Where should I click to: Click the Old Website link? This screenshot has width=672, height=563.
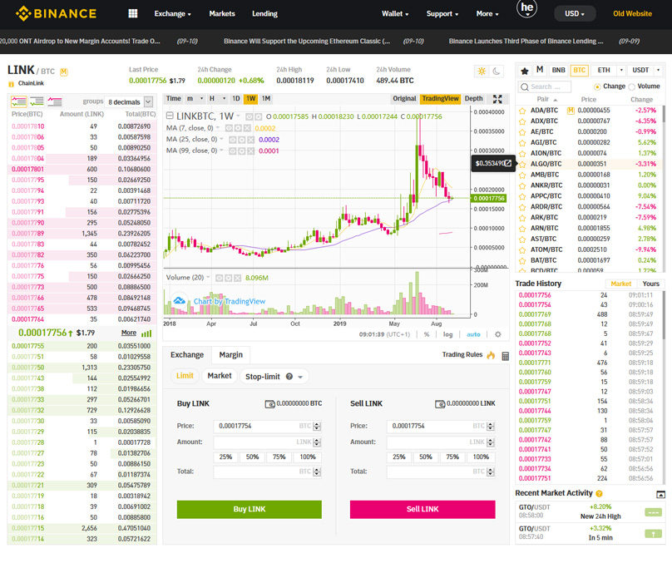coord(632,14)
